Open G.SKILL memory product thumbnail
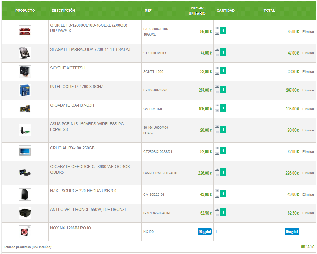 (x=25, y=32)
